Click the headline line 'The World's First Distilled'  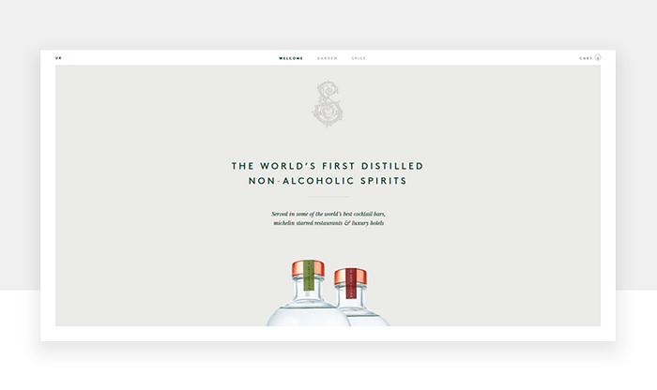328,166
